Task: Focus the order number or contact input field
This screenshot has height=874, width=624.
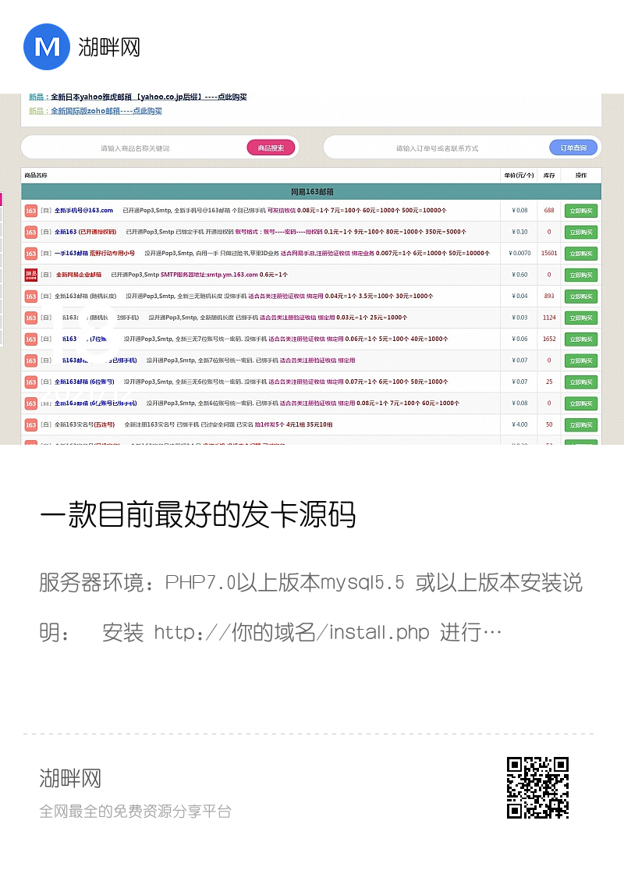Action: (x=437, y=148)
